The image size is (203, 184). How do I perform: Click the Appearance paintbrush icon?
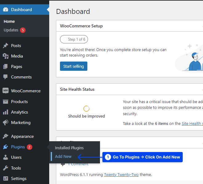[x=6, y=136]
